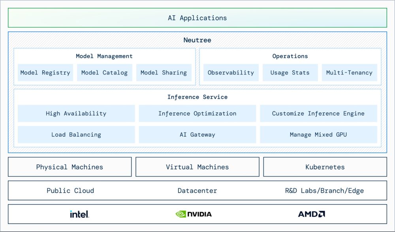Click the Intel logo

click(x=79, y=214)
